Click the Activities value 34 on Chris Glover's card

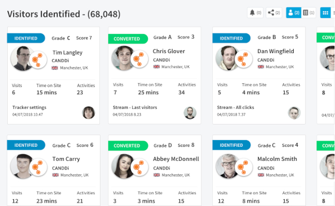pyautogui.click(x=181, y=93)
